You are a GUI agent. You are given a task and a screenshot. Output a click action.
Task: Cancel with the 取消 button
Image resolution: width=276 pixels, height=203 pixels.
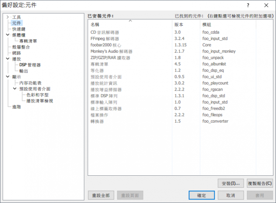tap(231, 195)
